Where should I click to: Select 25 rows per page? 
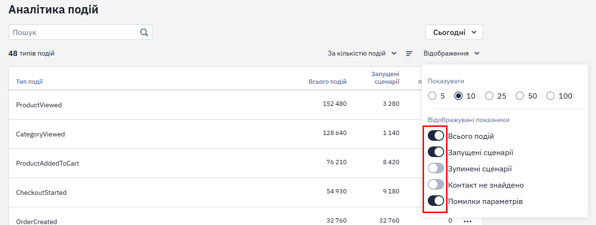click(x=489, y=96)
